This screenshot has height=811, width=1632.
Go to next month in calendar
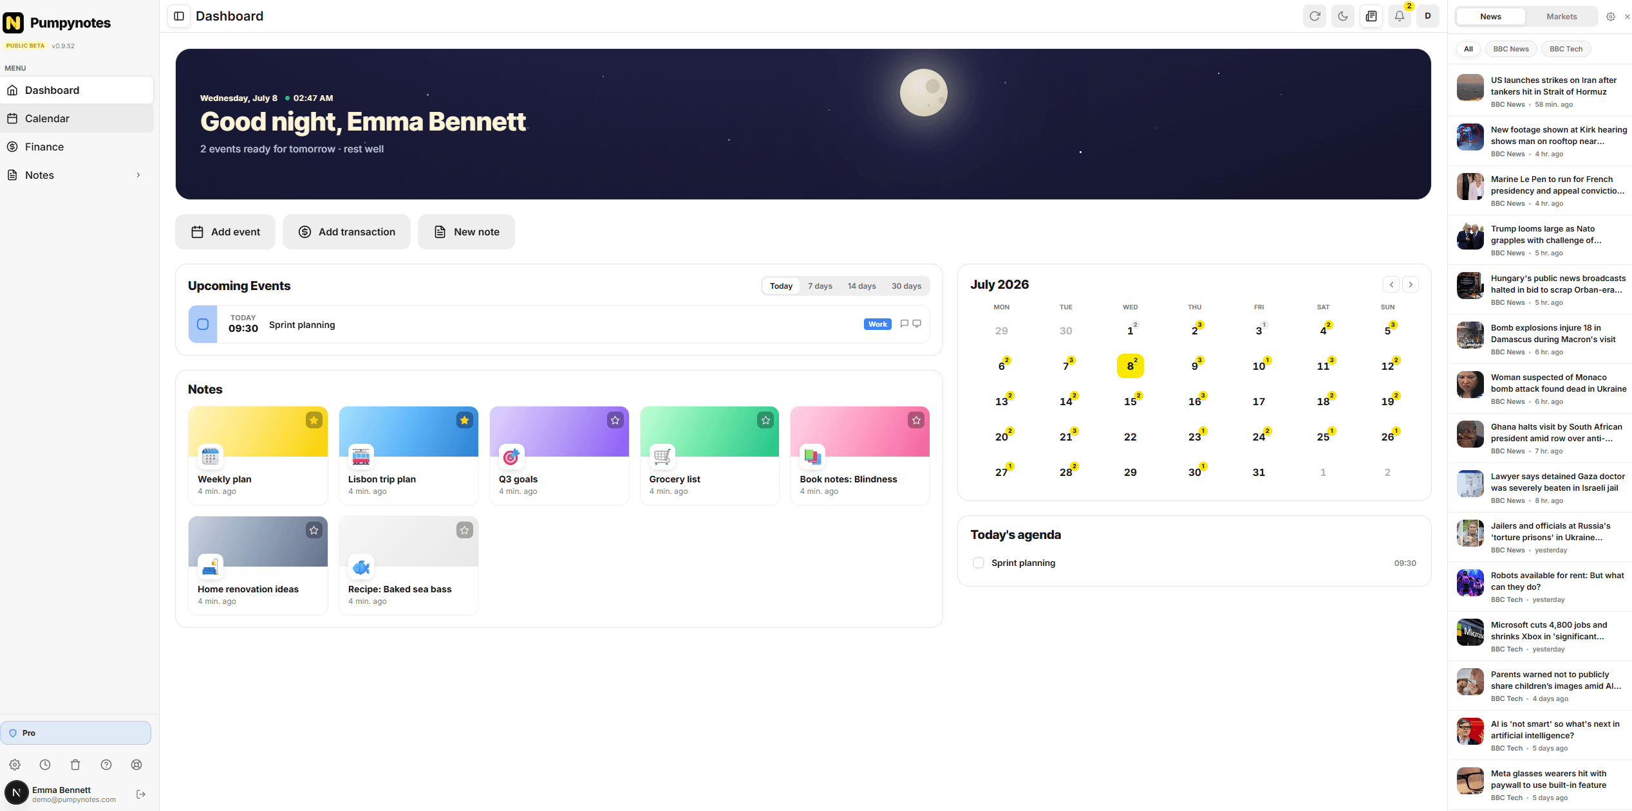[1411, 284]
